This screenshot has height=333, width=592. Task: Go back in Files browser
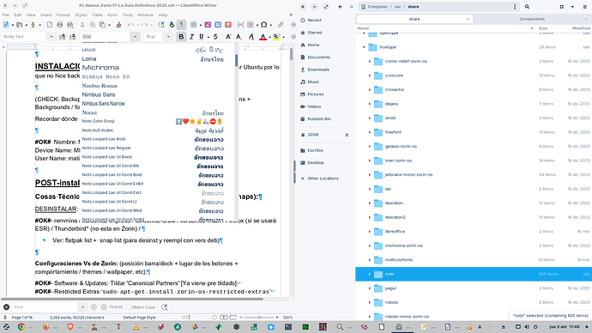point(340,7)
